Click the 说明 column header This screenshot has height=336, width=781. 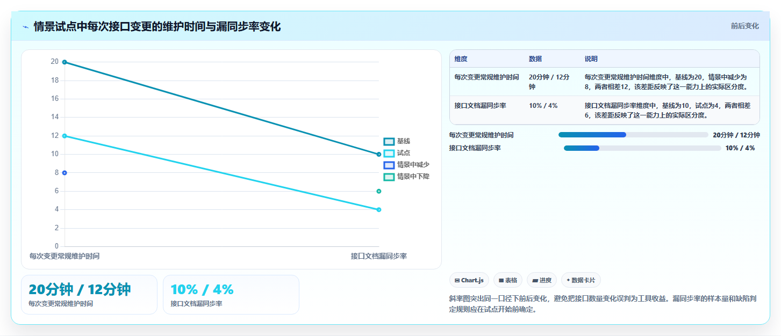coord(591,59)
